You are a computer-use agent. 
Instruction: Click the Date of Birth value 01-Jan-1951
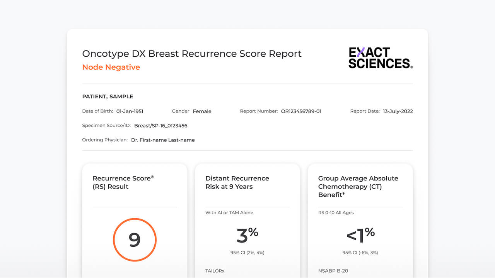point(130,111)
